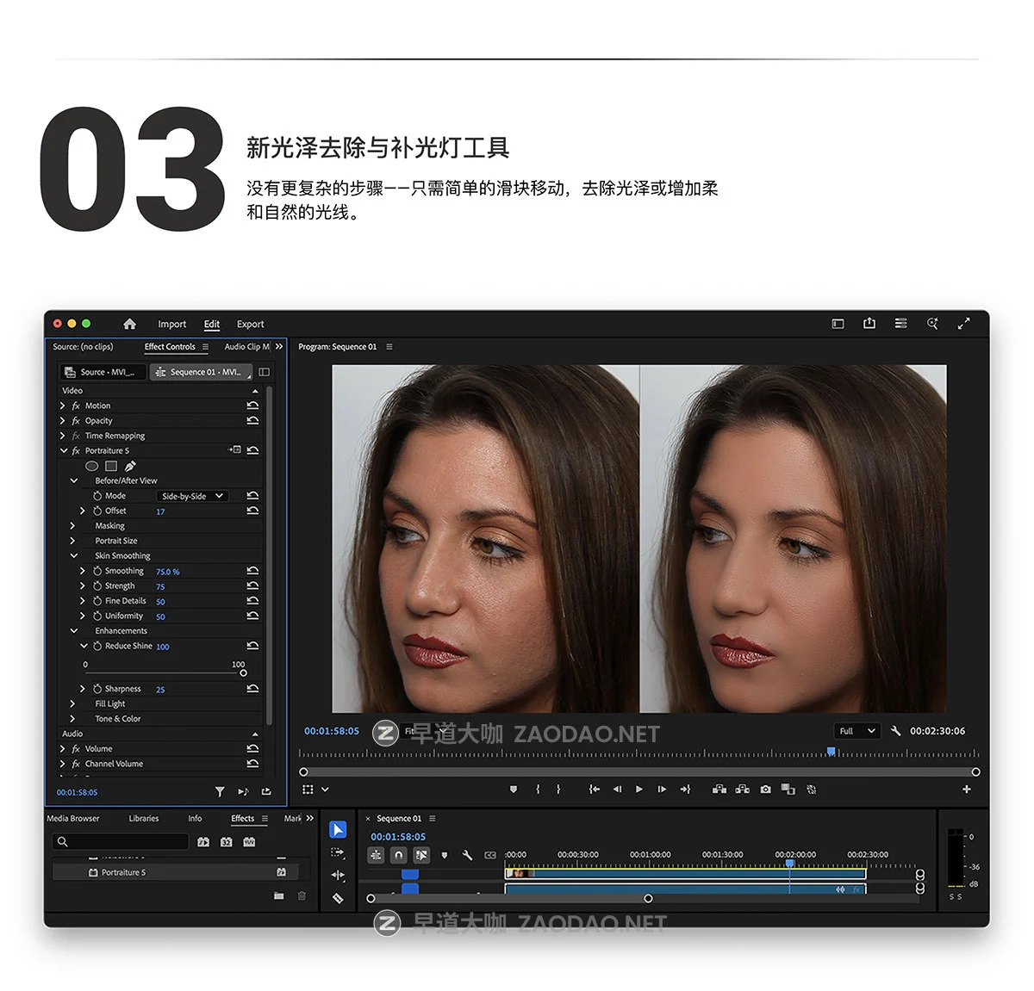Reset the Channel Volume effect
1034x991 pixels.
tap(252, 764)
